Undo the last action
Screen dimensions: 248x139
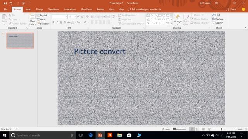click(x=11, y=3)
